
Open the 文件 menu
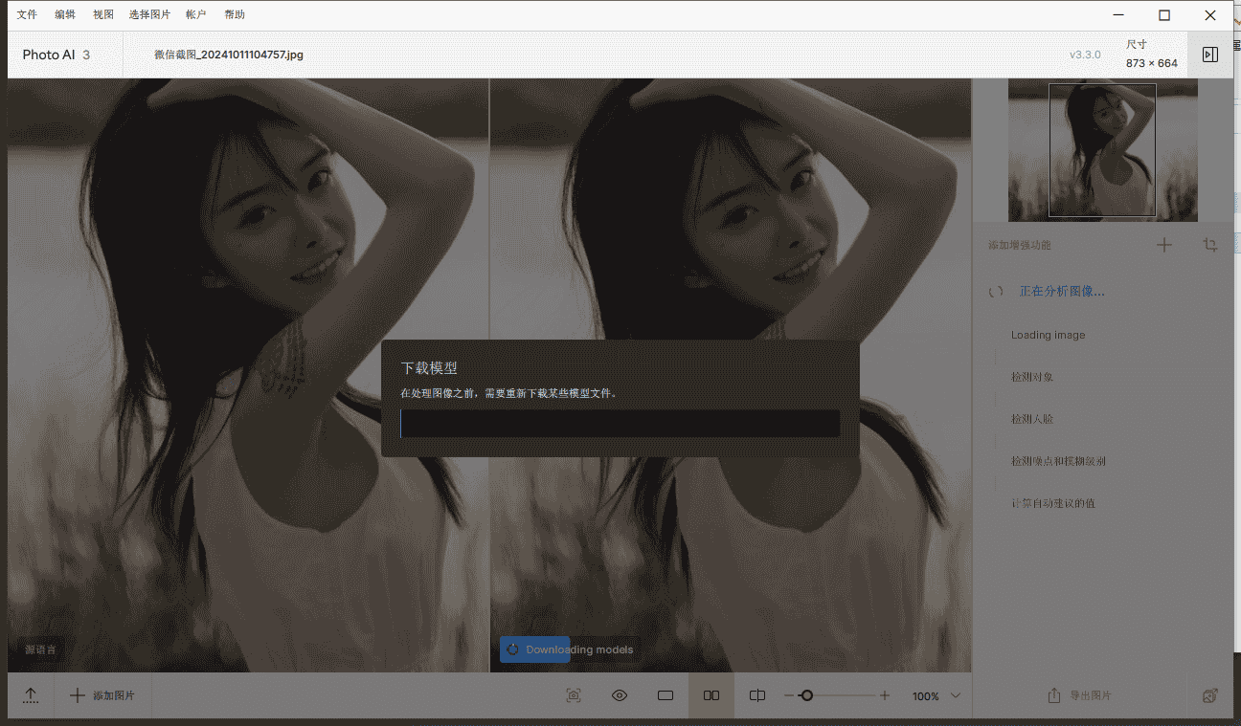pos(27,14)
